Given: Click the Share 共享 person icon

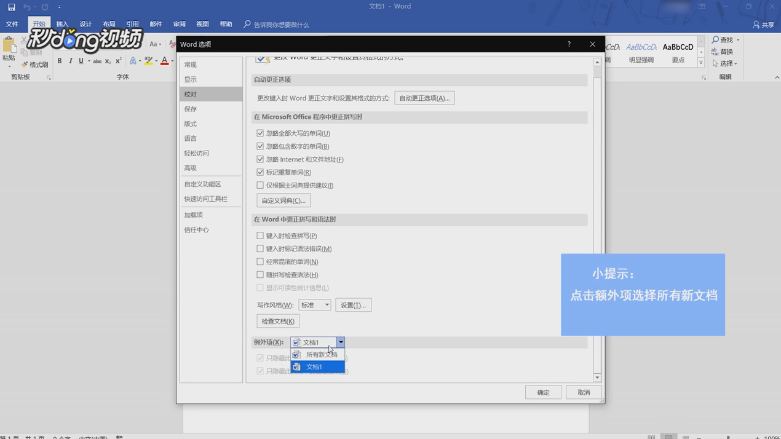Looking at the screenshot, I should pyautogui.click(x=756, y=25).
